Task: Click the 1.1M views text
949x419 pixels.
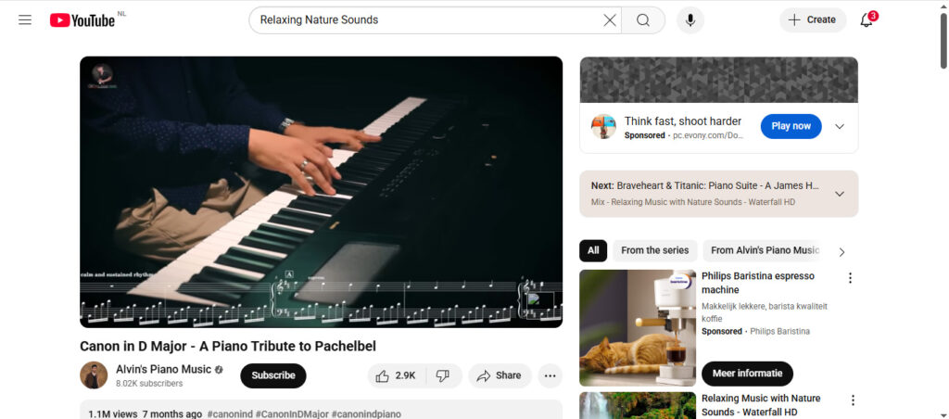Action: (113, 414)
